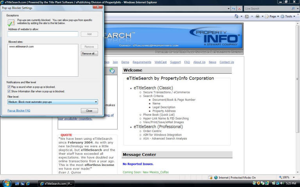The image size is (300, 187).
Task: Click the green headset icon beside Welcome
Action: (x=112, y=71)
